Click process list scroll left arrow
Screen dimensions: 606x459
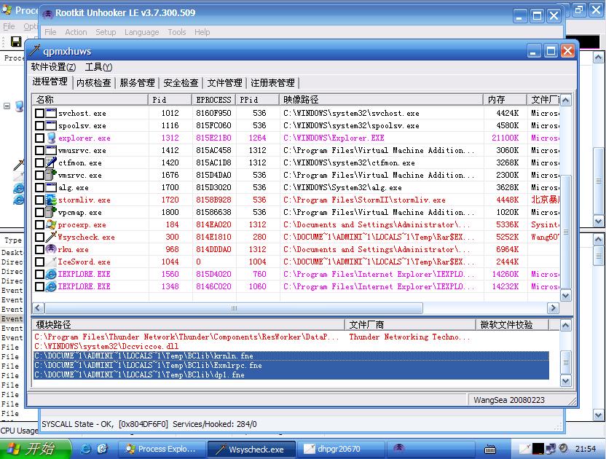(x=38, y=307)
